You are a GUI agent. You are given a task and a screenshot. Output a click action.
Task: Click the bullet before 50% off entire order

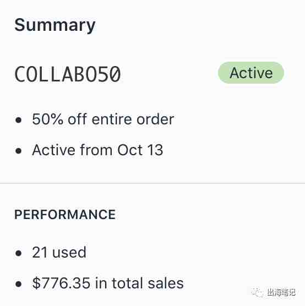(x=18, y=120)
